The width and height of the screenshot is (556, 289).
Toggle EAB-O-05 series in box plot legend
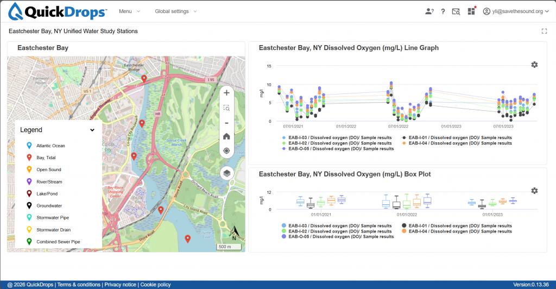tap(338, 236)
